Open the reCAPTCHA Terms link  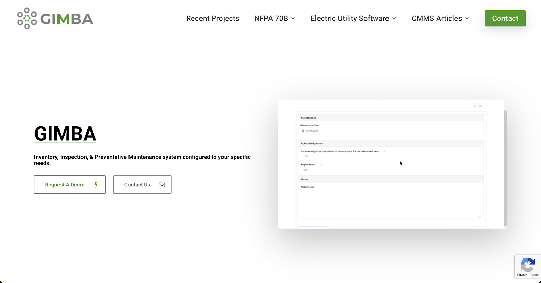[534, 275]
